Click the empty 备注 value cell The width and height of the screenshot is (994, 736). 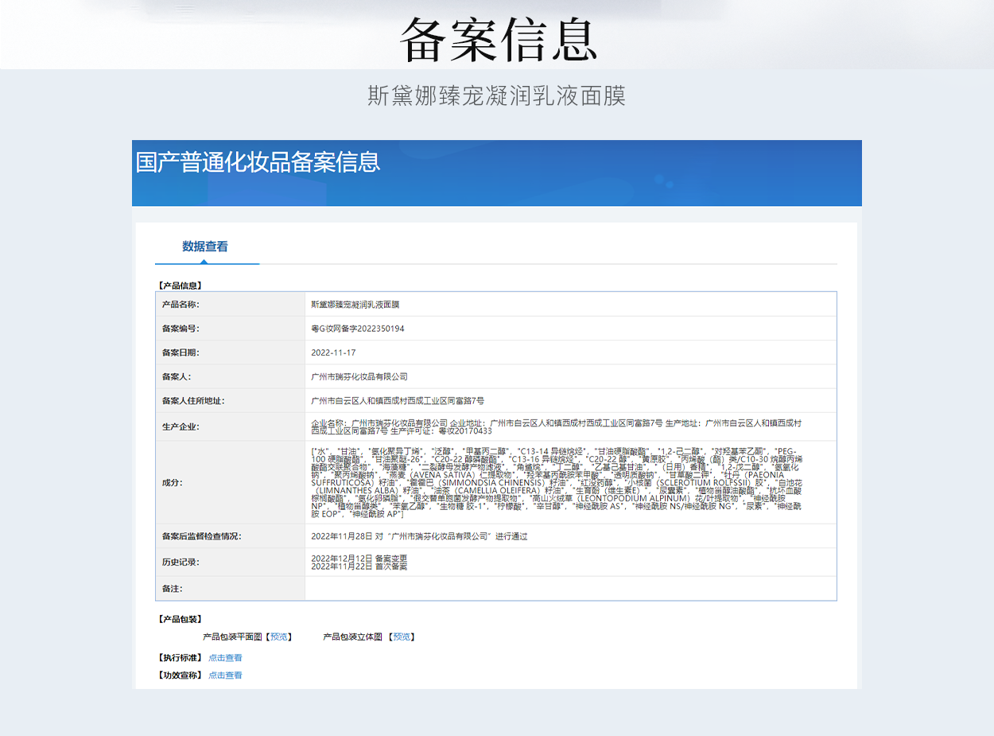[x=569, y=589]
